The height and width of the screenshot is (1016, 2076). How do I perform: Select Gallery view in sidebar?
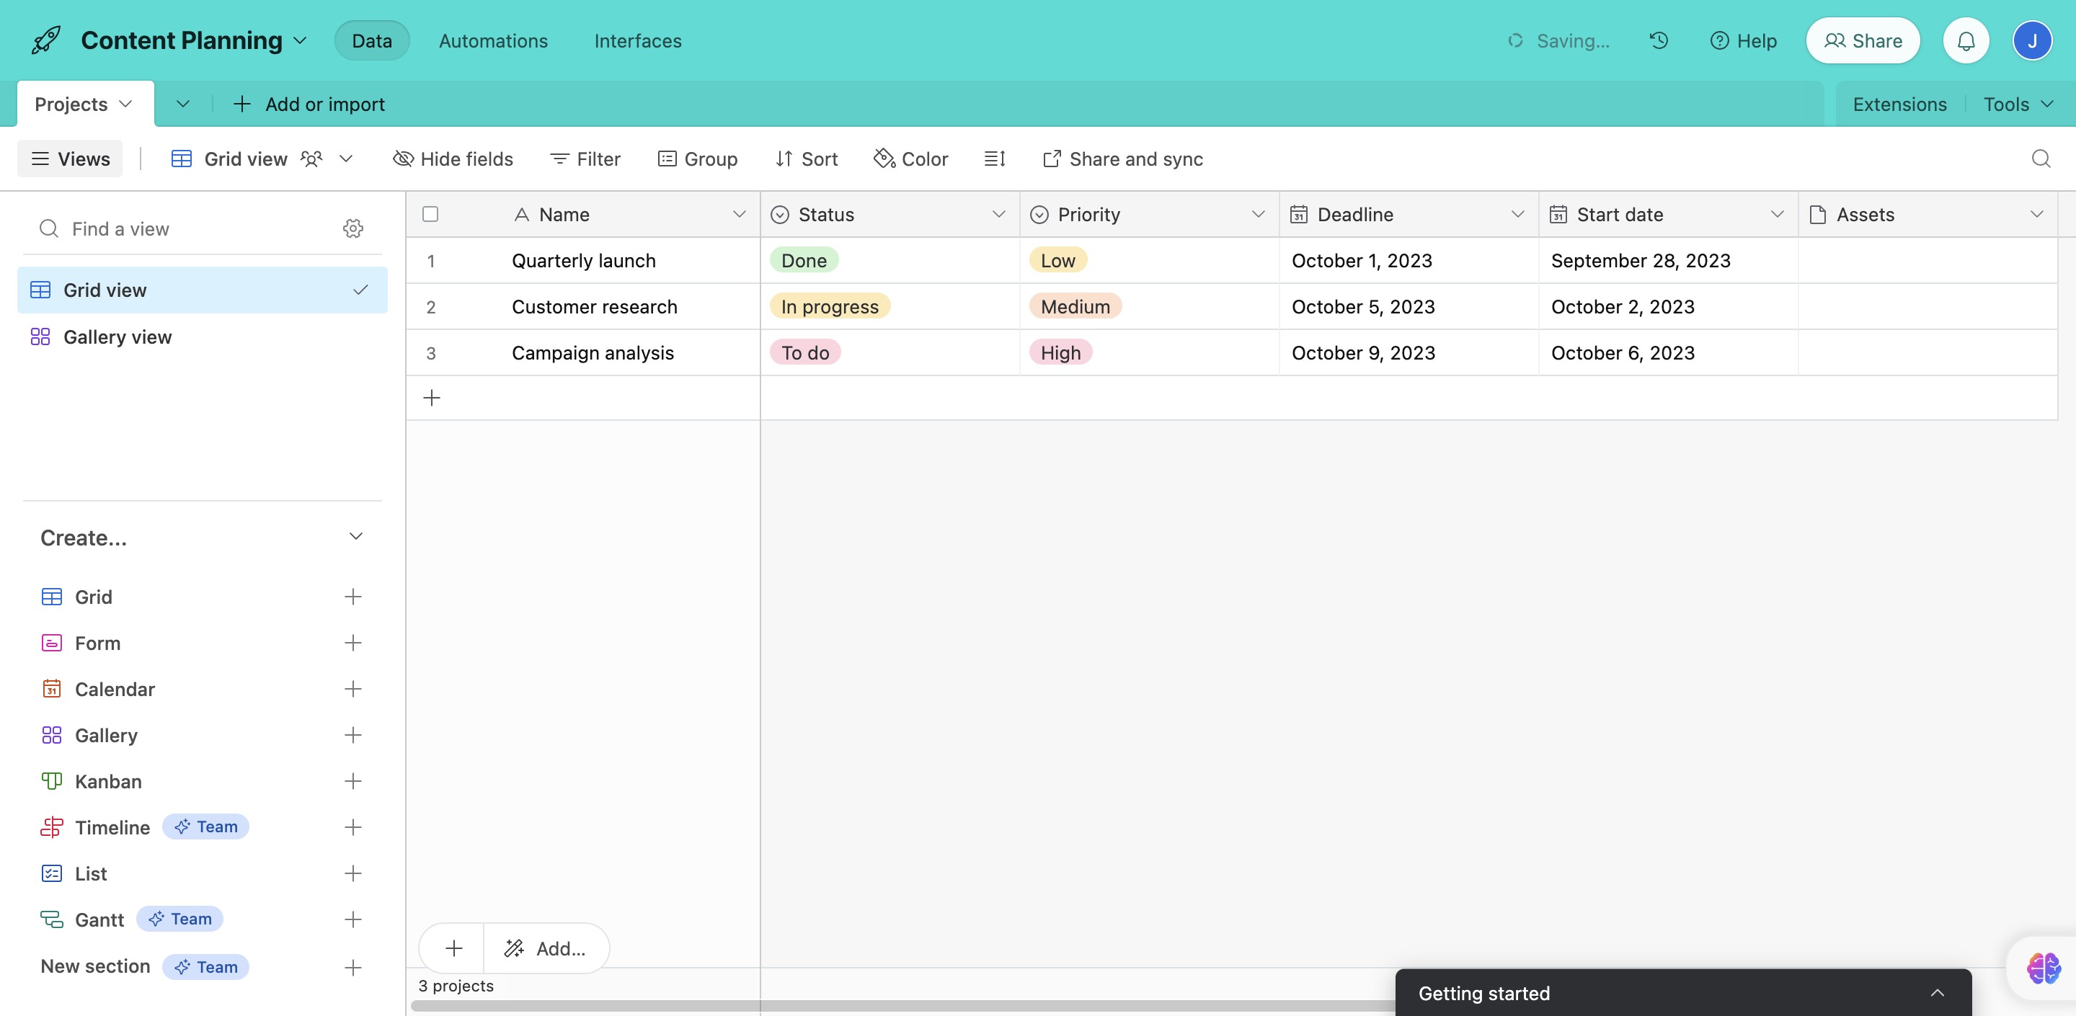pos(117,337)
